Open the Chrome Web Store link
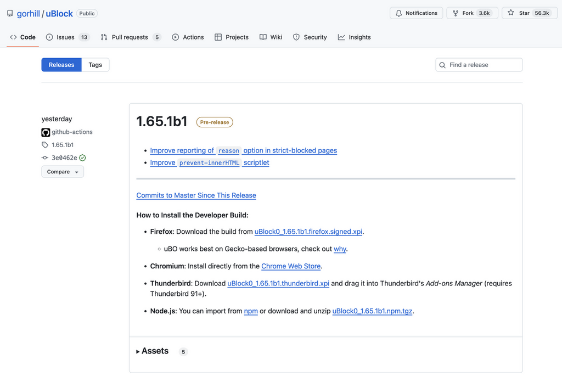 [x=291, y=266]
